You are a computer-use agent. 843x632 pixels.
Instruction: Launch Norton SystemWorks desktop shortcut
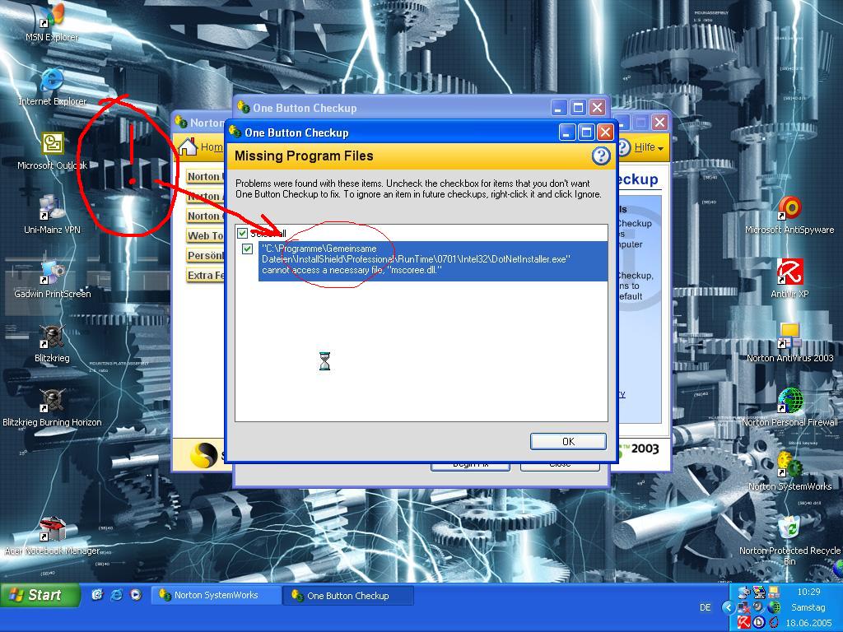tap(789, 472)
